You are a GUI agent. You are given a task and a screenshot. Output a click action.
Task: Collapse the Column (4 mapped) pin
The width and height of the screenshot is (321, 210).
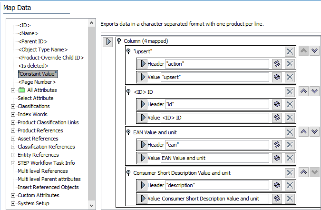[119, 41]
